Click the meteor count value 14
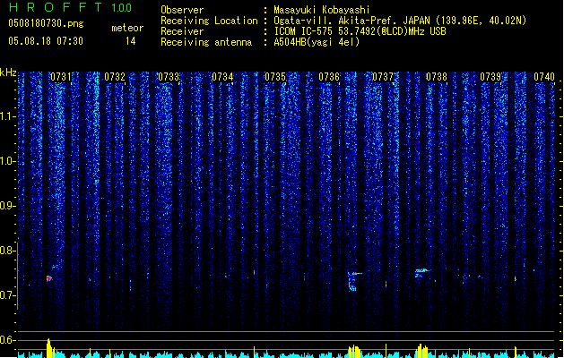564x358 pixels. point(131,41)
